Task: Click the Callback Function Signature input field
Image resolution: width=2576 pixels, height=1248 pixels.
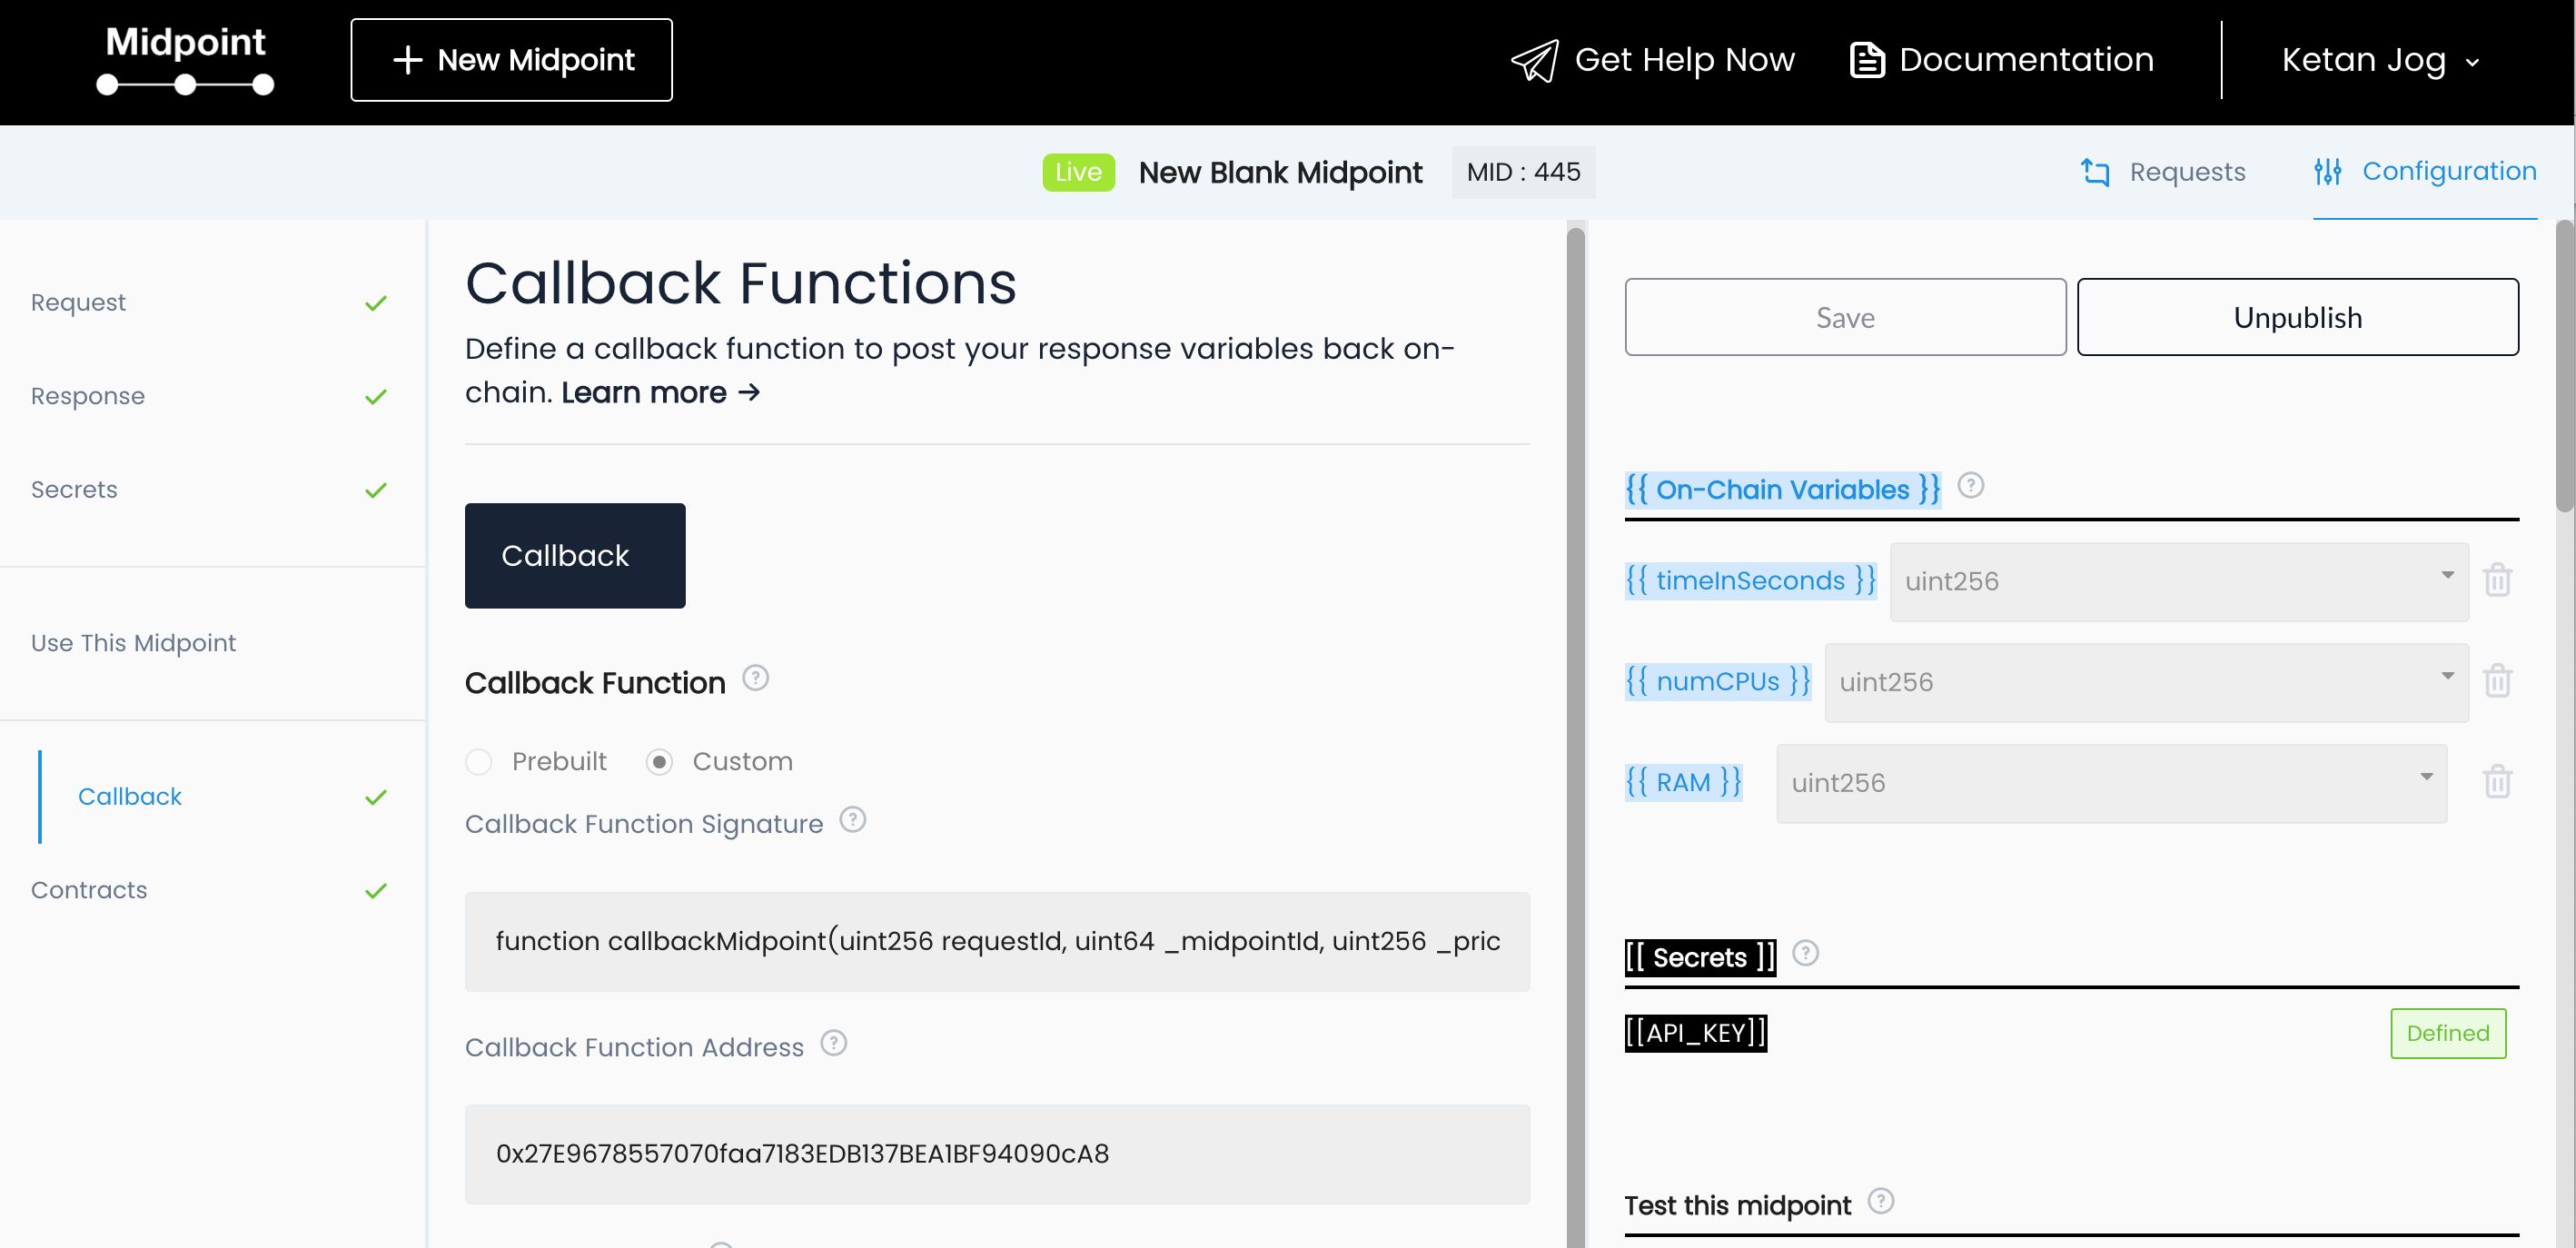Action: (997, 942)
